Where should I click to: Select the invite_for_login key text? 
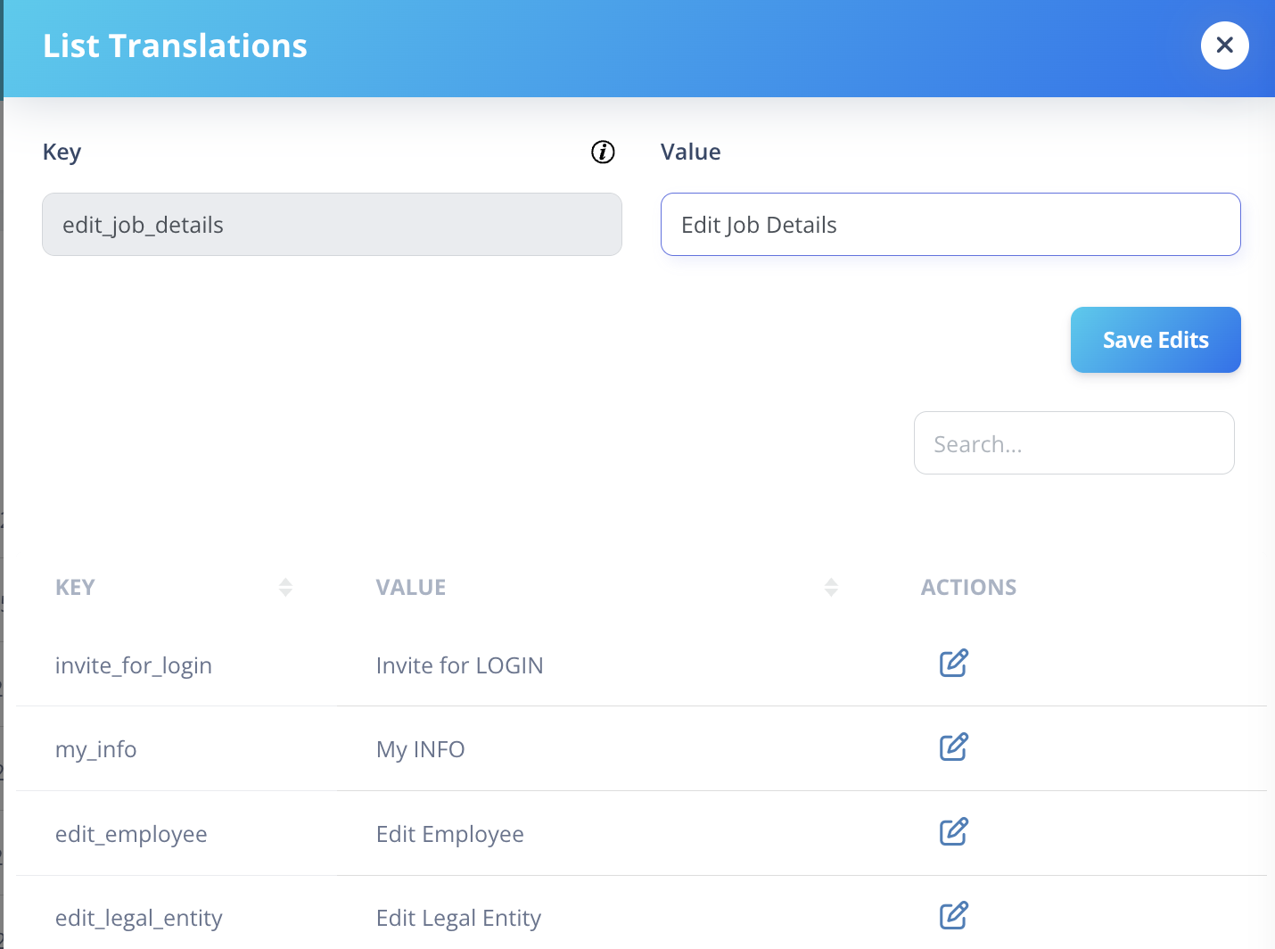(x=134, y=666)
